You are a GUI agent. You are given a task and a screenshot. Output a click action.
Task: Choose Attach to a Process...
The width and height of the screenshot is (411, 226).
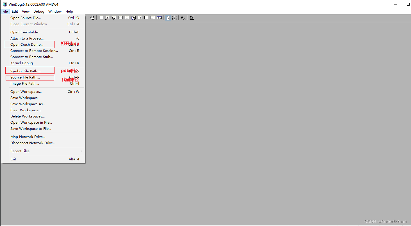pos(43,38)
